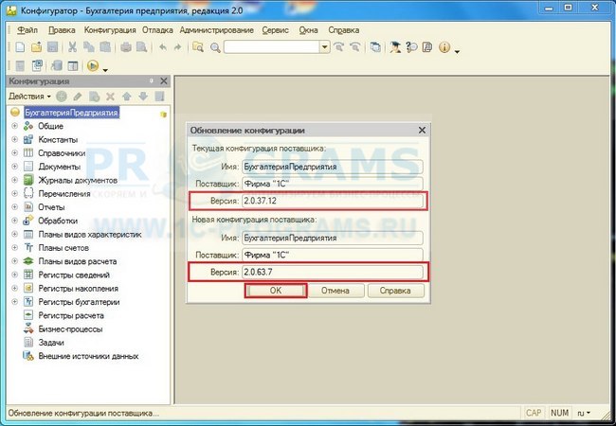Click the pencil edit icon in the Конфигурация panel
The image size is (616, 426).
78,97
